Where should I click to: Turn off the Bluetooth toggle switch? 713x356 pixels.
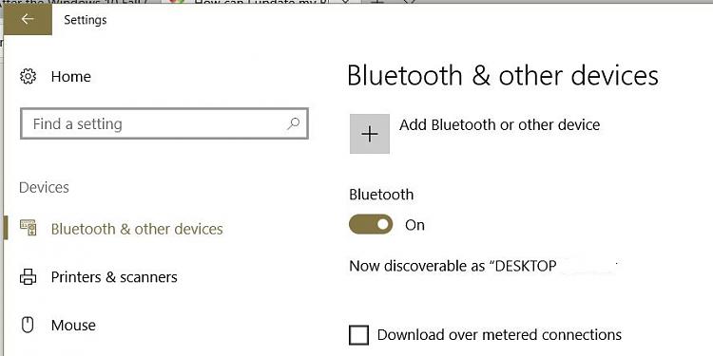371,224
